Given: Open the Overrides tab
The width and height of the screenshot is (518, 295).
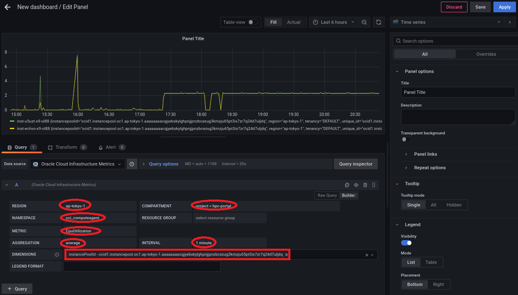Looking at the screenshot, I should click(486, 54).
